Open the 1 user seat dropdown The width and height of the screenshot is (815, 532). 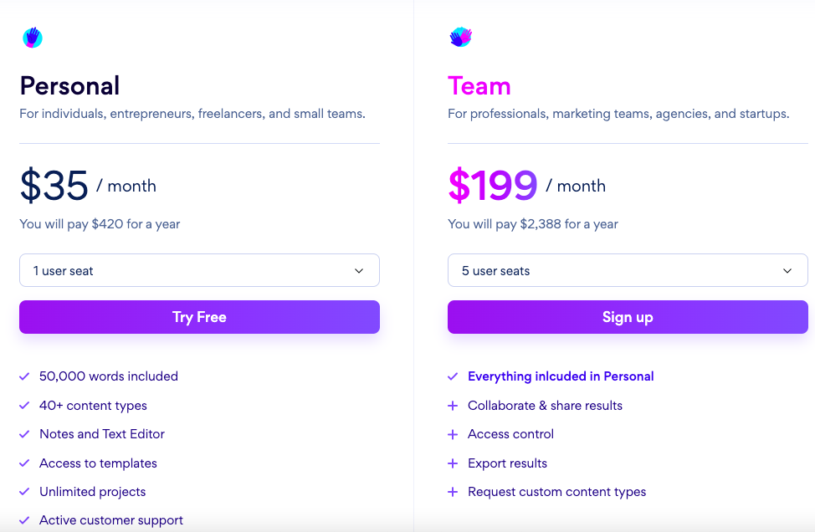pos(200,270)
